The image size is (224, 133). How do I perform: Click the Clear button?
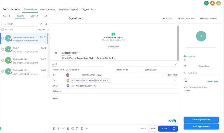coord(152,129)
